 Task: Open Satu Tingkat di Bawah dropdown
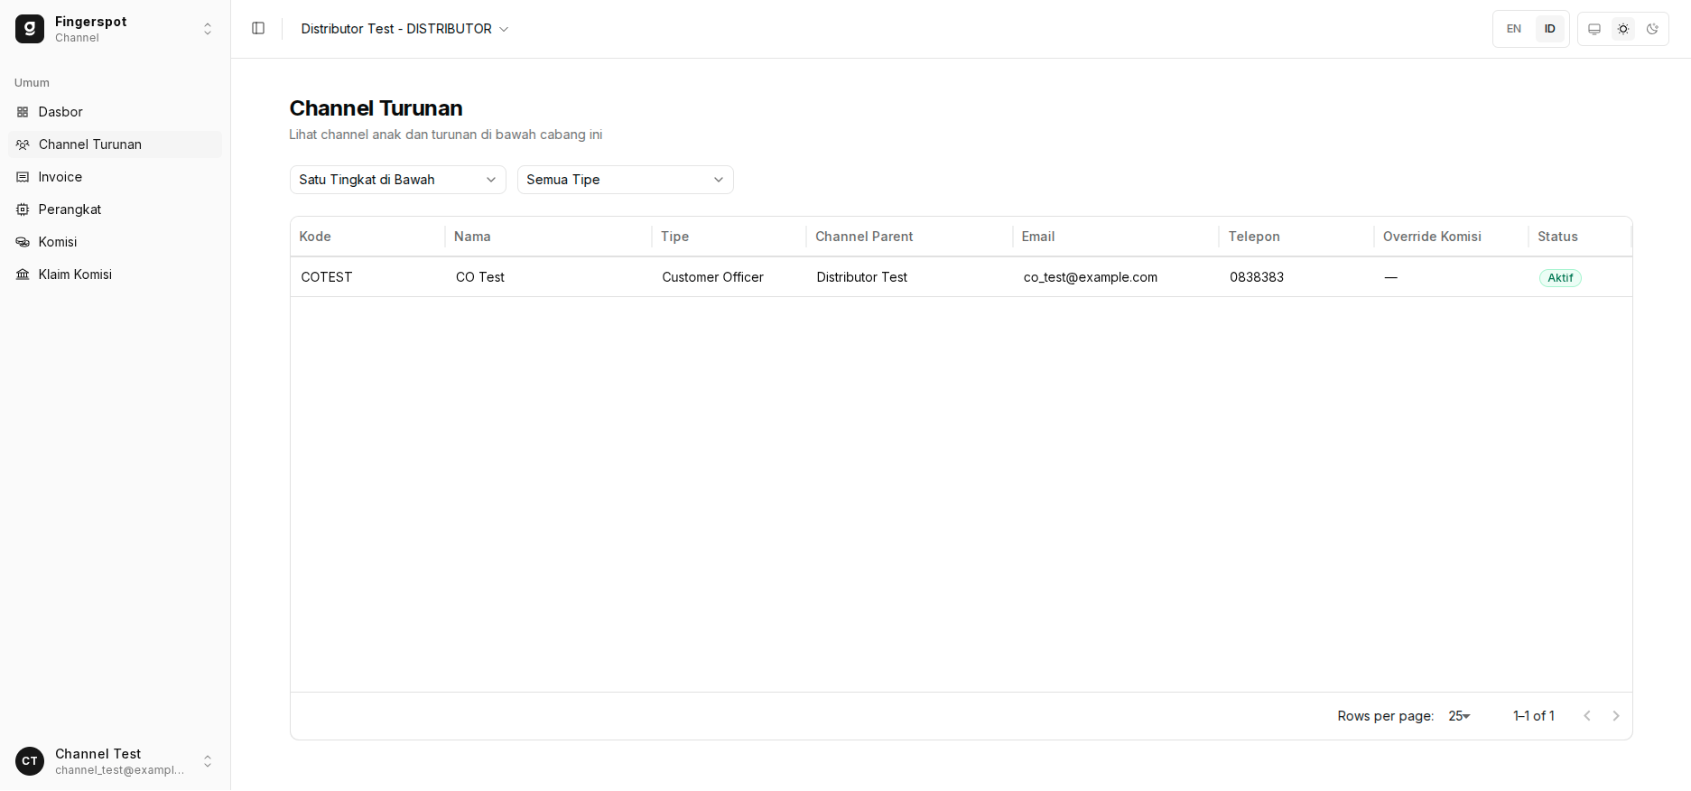pyautogui.click(x=398, y=180)
